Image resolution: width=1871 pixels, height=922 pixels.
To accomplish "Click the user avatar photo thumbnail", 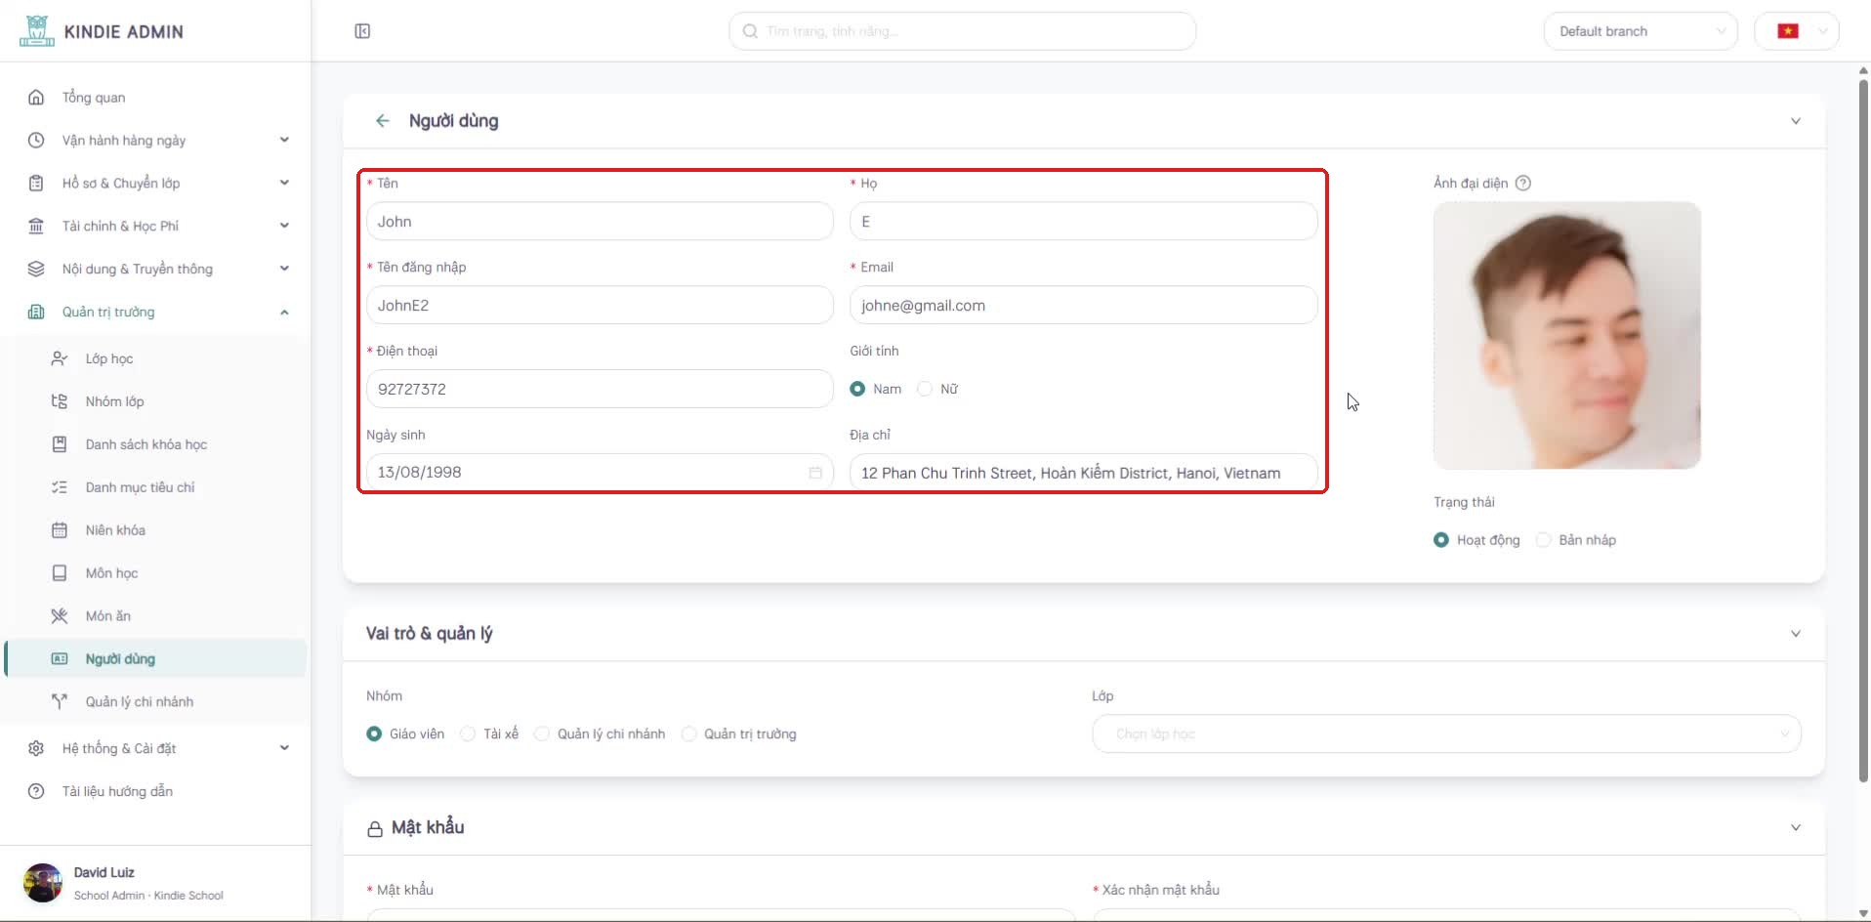I will pos(1566,335).
